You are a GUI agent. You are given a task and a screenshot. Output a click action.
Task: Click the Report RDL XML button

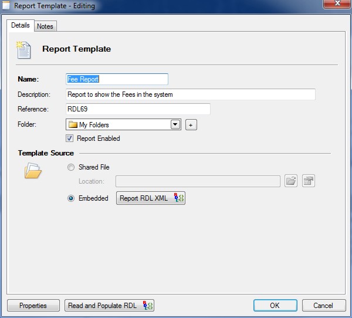pos(151,198)
